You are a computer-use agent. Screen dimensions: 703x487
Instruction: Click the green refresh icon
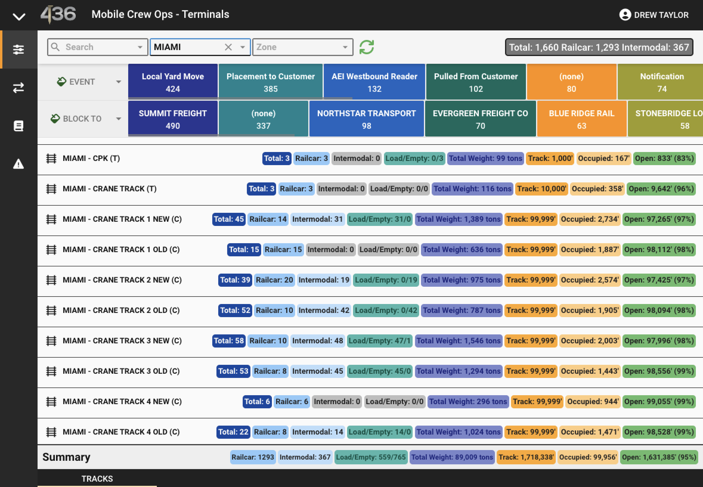[366, 47]
